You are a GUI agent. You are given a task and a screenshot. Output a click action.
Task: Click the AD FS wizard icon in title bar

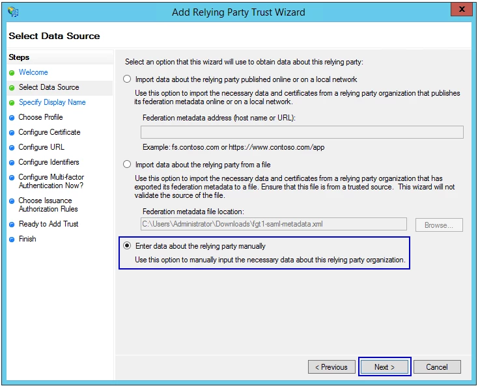coord(13,12)
